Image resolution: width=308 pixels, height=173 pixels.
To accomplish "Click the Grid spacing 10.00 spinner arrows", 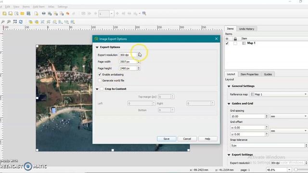I will (267, 116).
